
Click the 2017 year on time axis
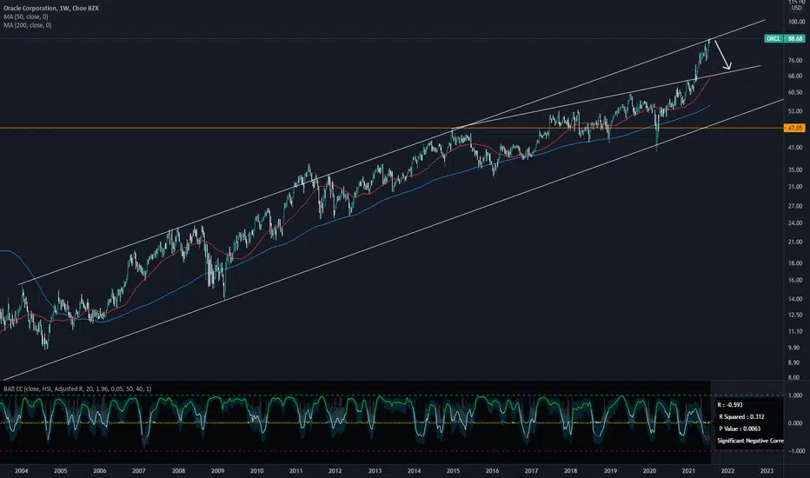tap(531, 471)
